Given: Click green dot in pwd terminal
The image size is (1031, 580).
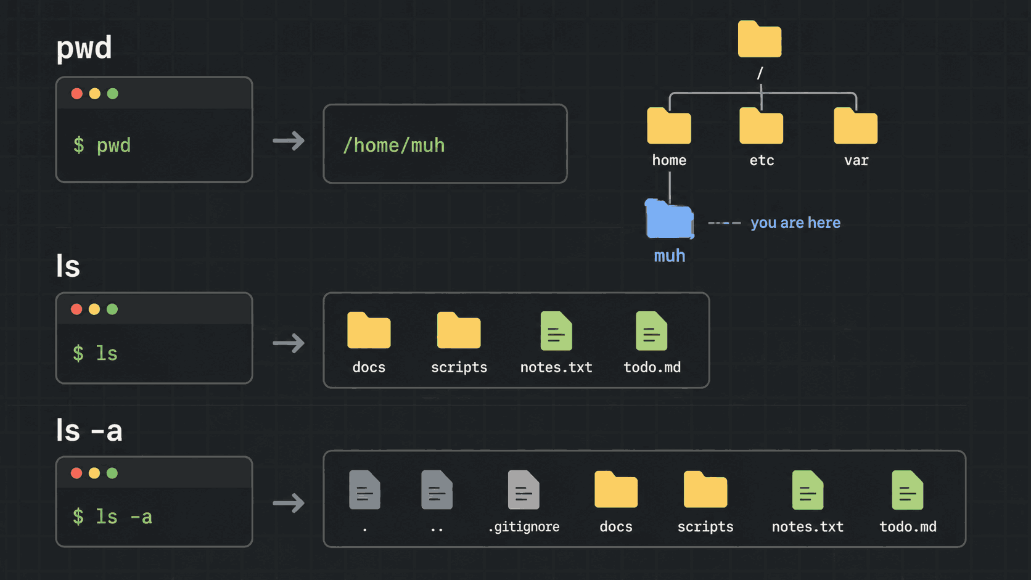Looking at the screenshot, I should click(113, 94).
